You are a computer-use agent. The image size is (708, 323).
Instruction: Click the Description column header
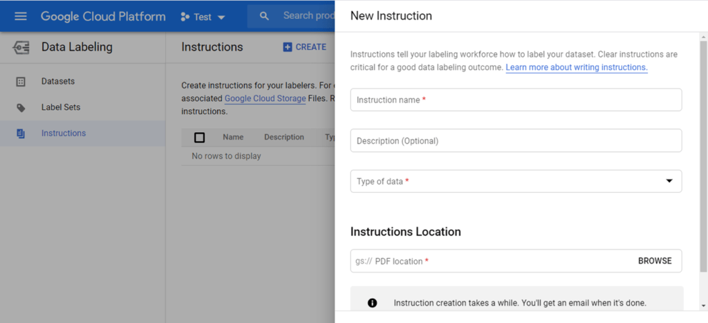pos(284,137)
